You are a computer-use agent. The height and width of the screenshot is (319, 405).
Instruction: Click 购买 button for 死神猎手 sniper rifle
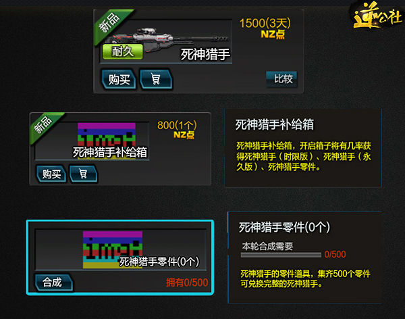click(x=119, y=79)
